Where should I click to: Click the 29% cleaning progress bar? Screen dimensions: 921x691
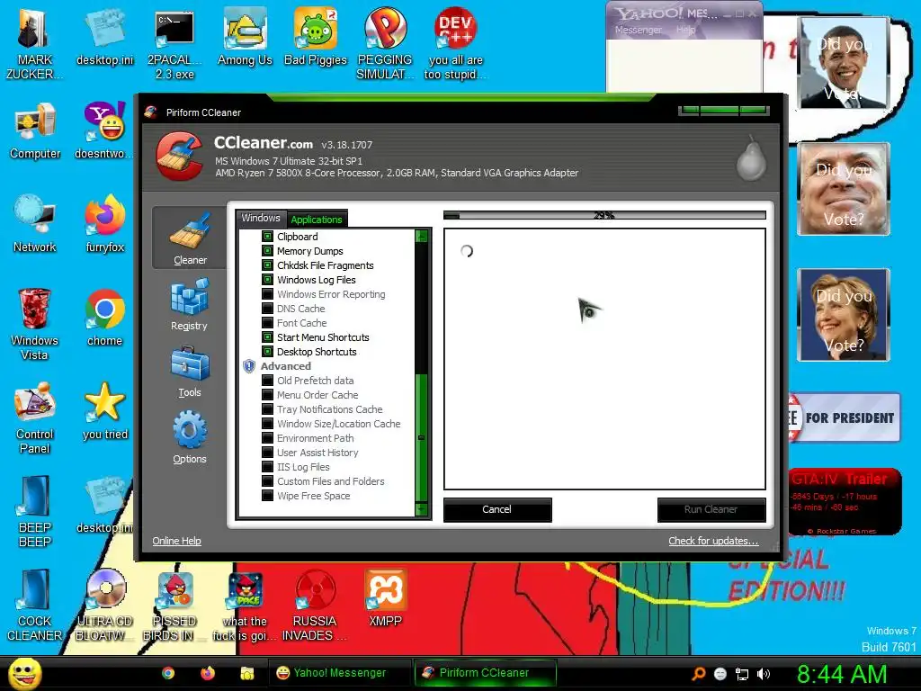[x=604, y=215]
